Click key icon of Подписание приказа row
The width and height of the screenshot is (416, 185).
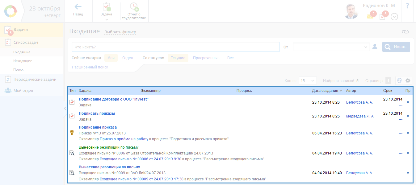click(x=72, y=133)
